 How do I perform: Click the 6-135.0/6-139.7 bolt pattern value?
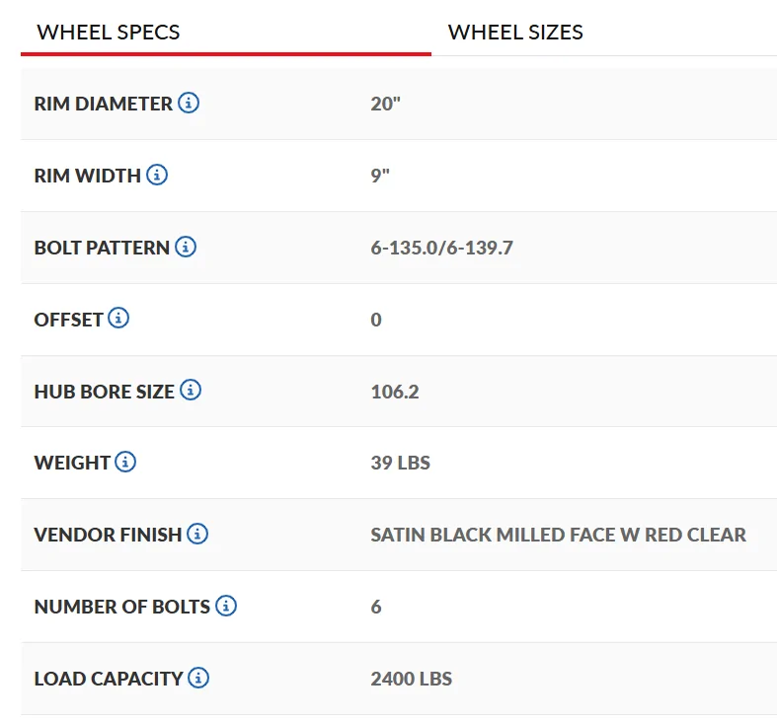point(441,248)
